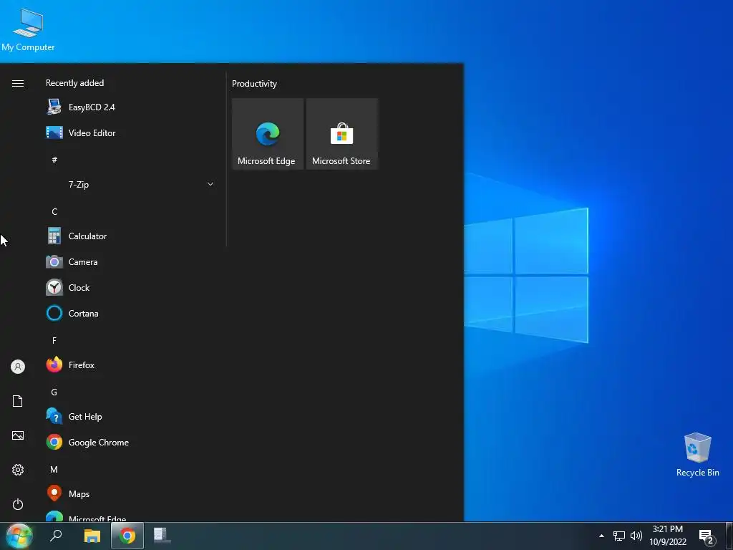
Task: Click the Recently added heading
Action: pos(74,83)
